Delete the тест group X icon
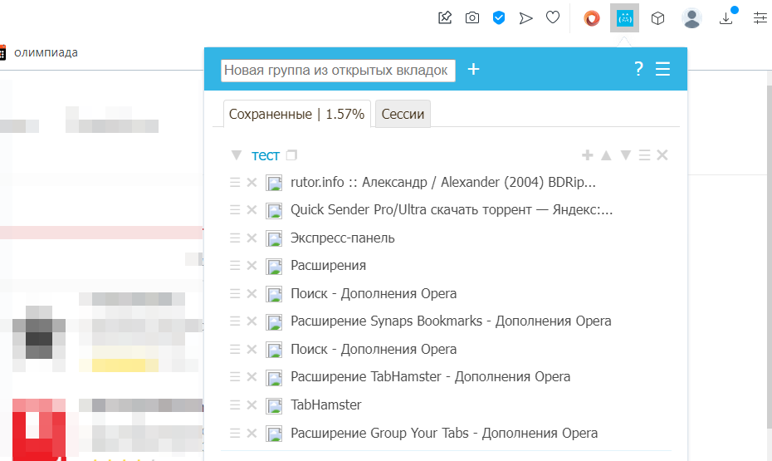The width and height of the screenshot is (772, 461). (662, 155)
